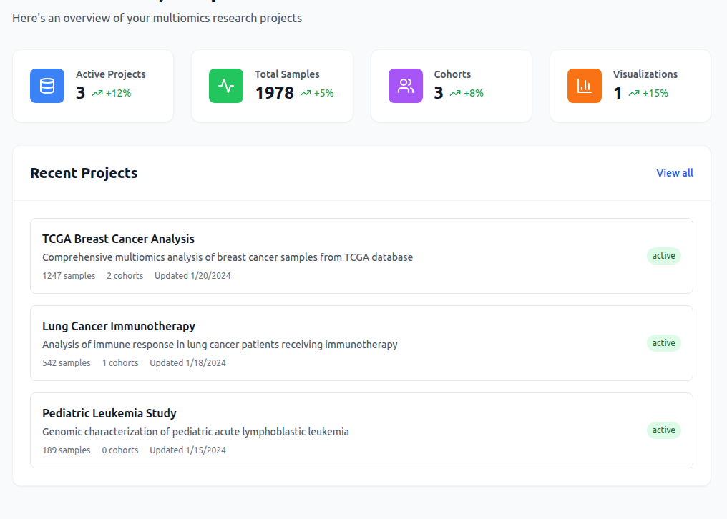Image resolution: width=727 pixels, height=519 pixels.
Task: Click the active badge on Pediatric Leukemia Study
Action: click(663, 430)
